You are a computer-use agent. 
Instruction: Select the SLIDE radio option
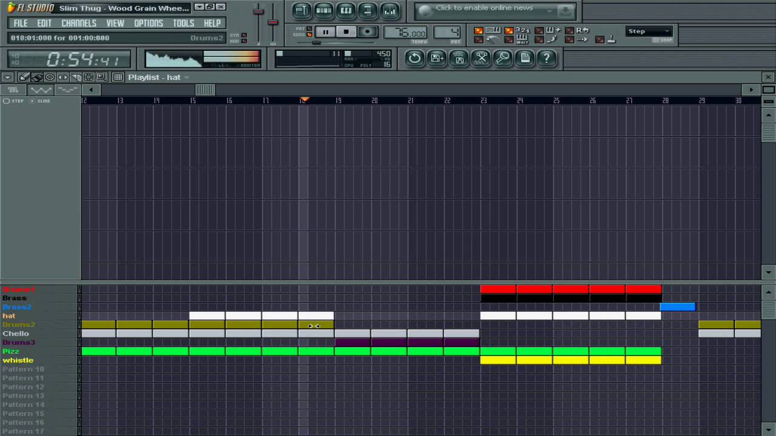[x=40, y=101]
